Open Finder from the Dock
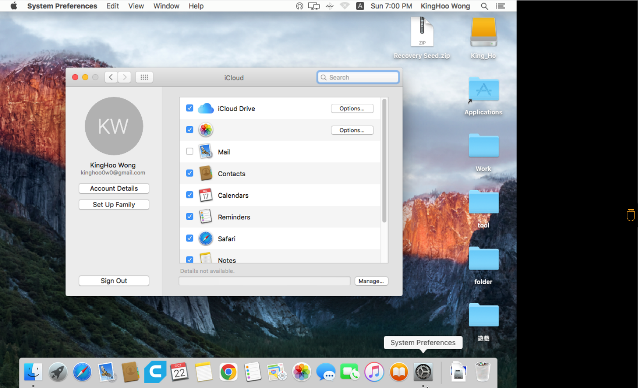Screen dimensions: 638x388 [33, 372]
